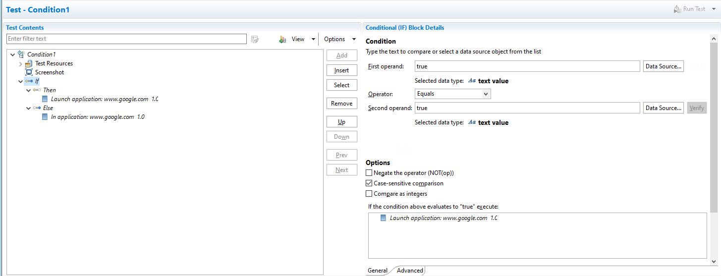
Task: Click the Select button
Action: point(342,85)
